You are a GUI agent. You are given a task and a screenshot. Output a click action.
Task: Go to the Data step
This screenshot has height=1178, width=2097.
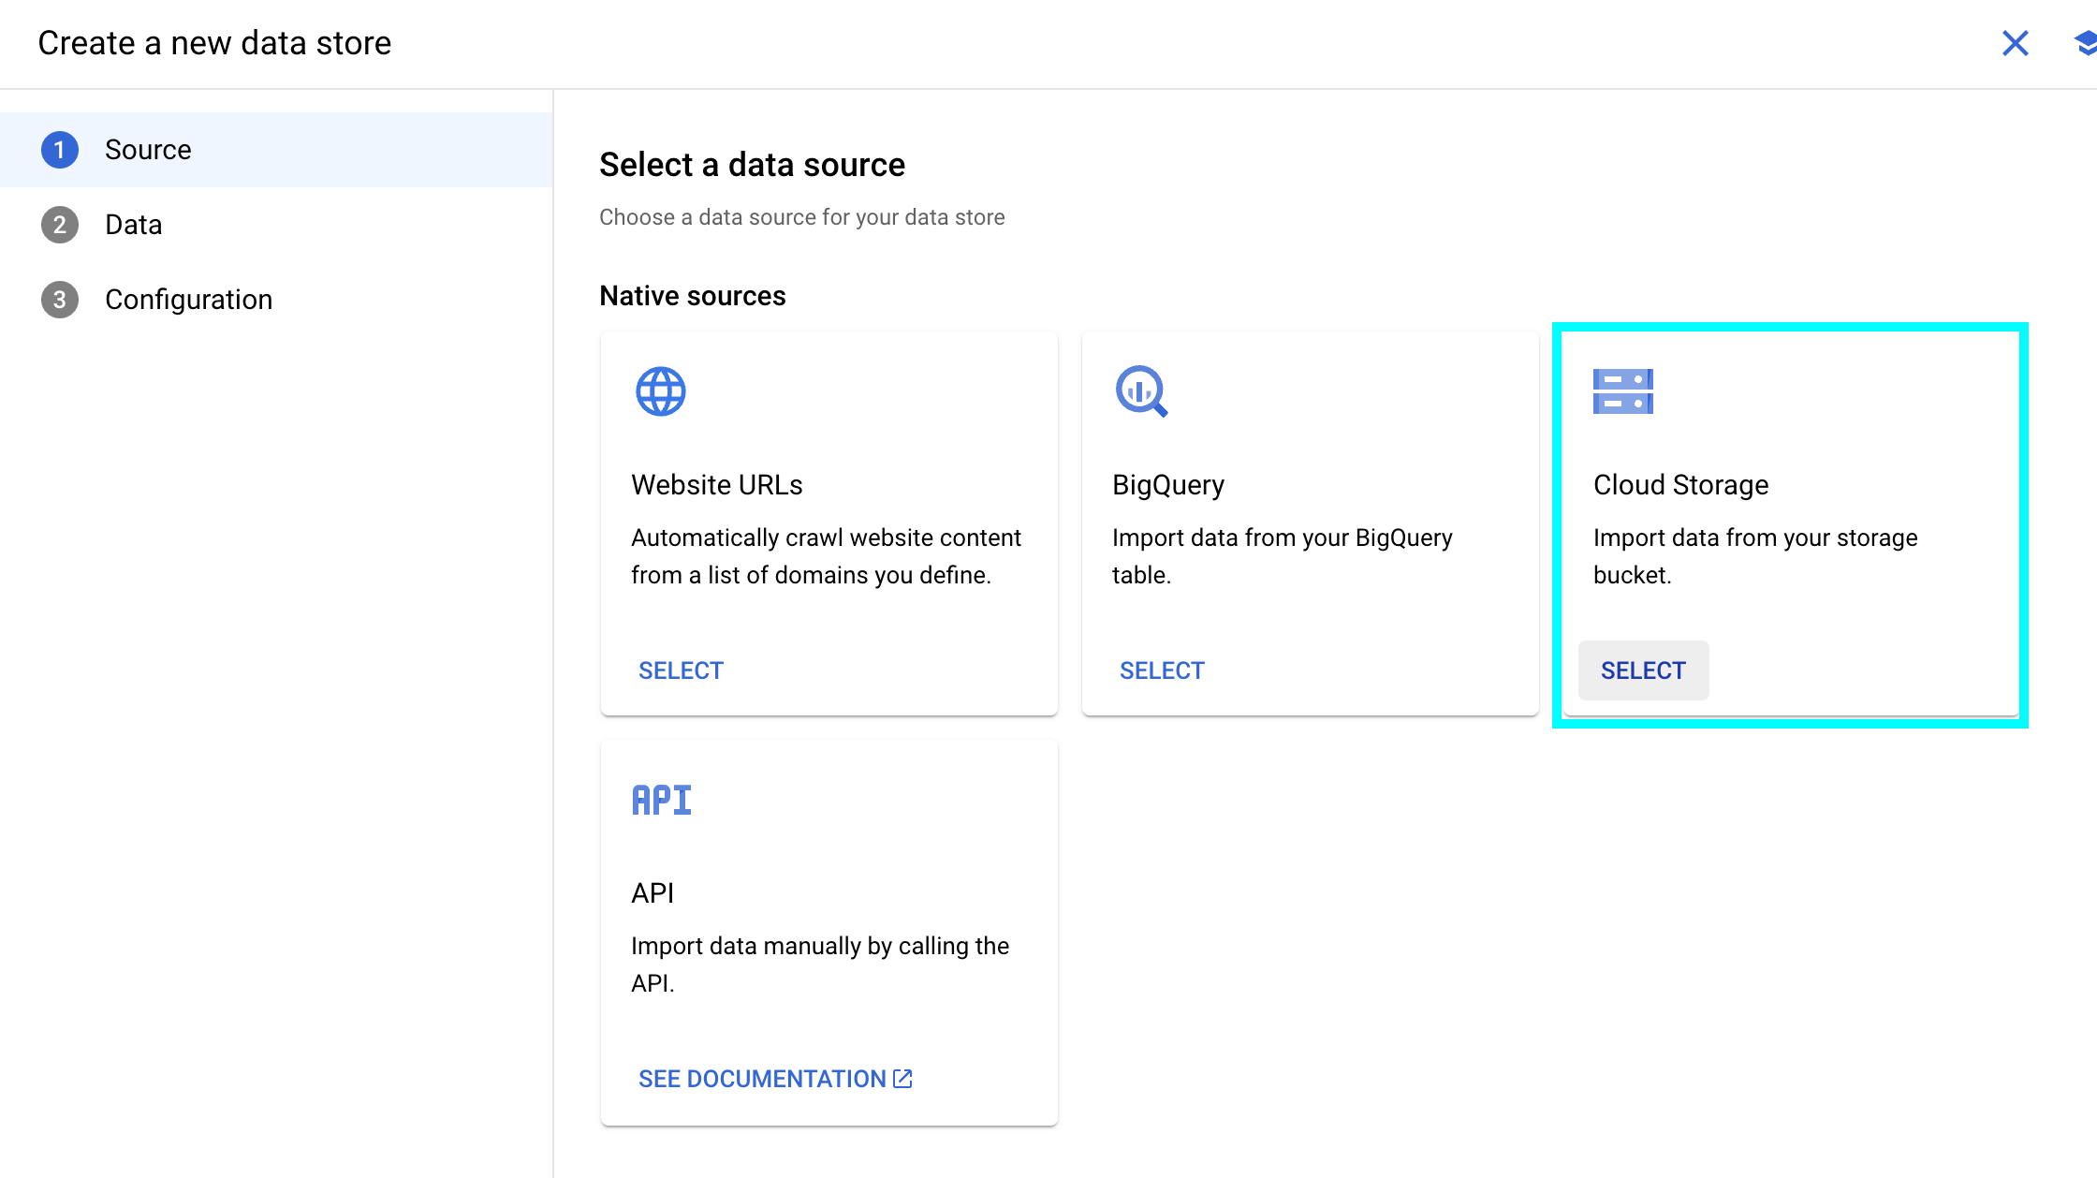pos(133,225)
